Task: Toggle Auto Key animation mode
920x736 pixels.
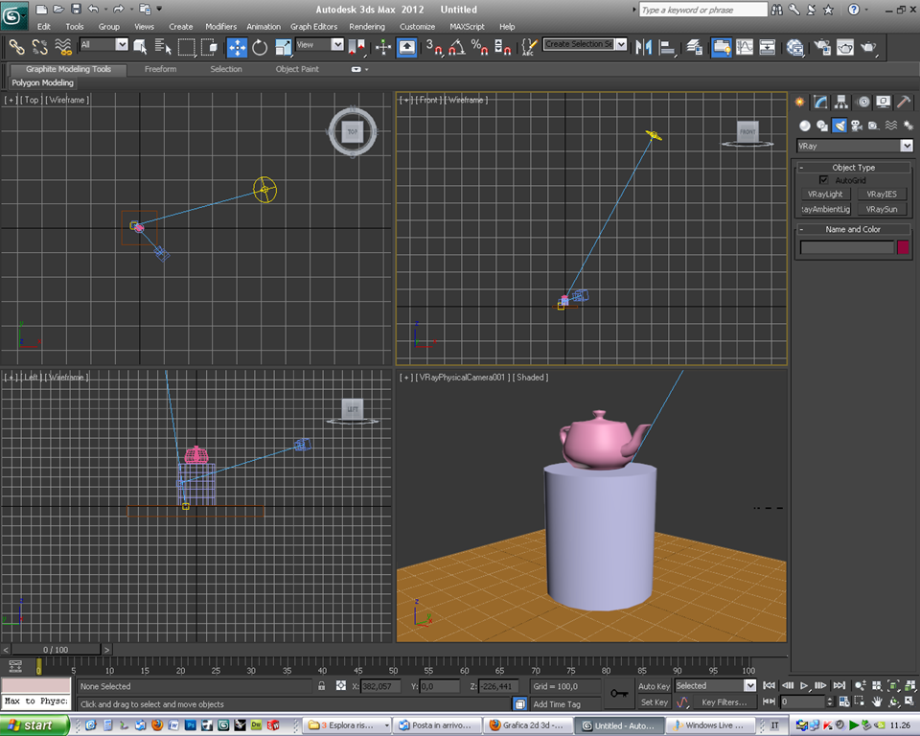Action: click(654, 686)
